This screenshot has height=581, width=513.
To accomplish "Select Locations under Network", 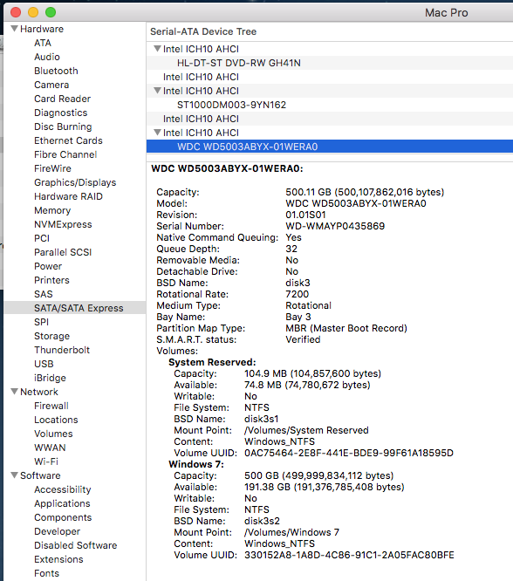I will 56,420.
